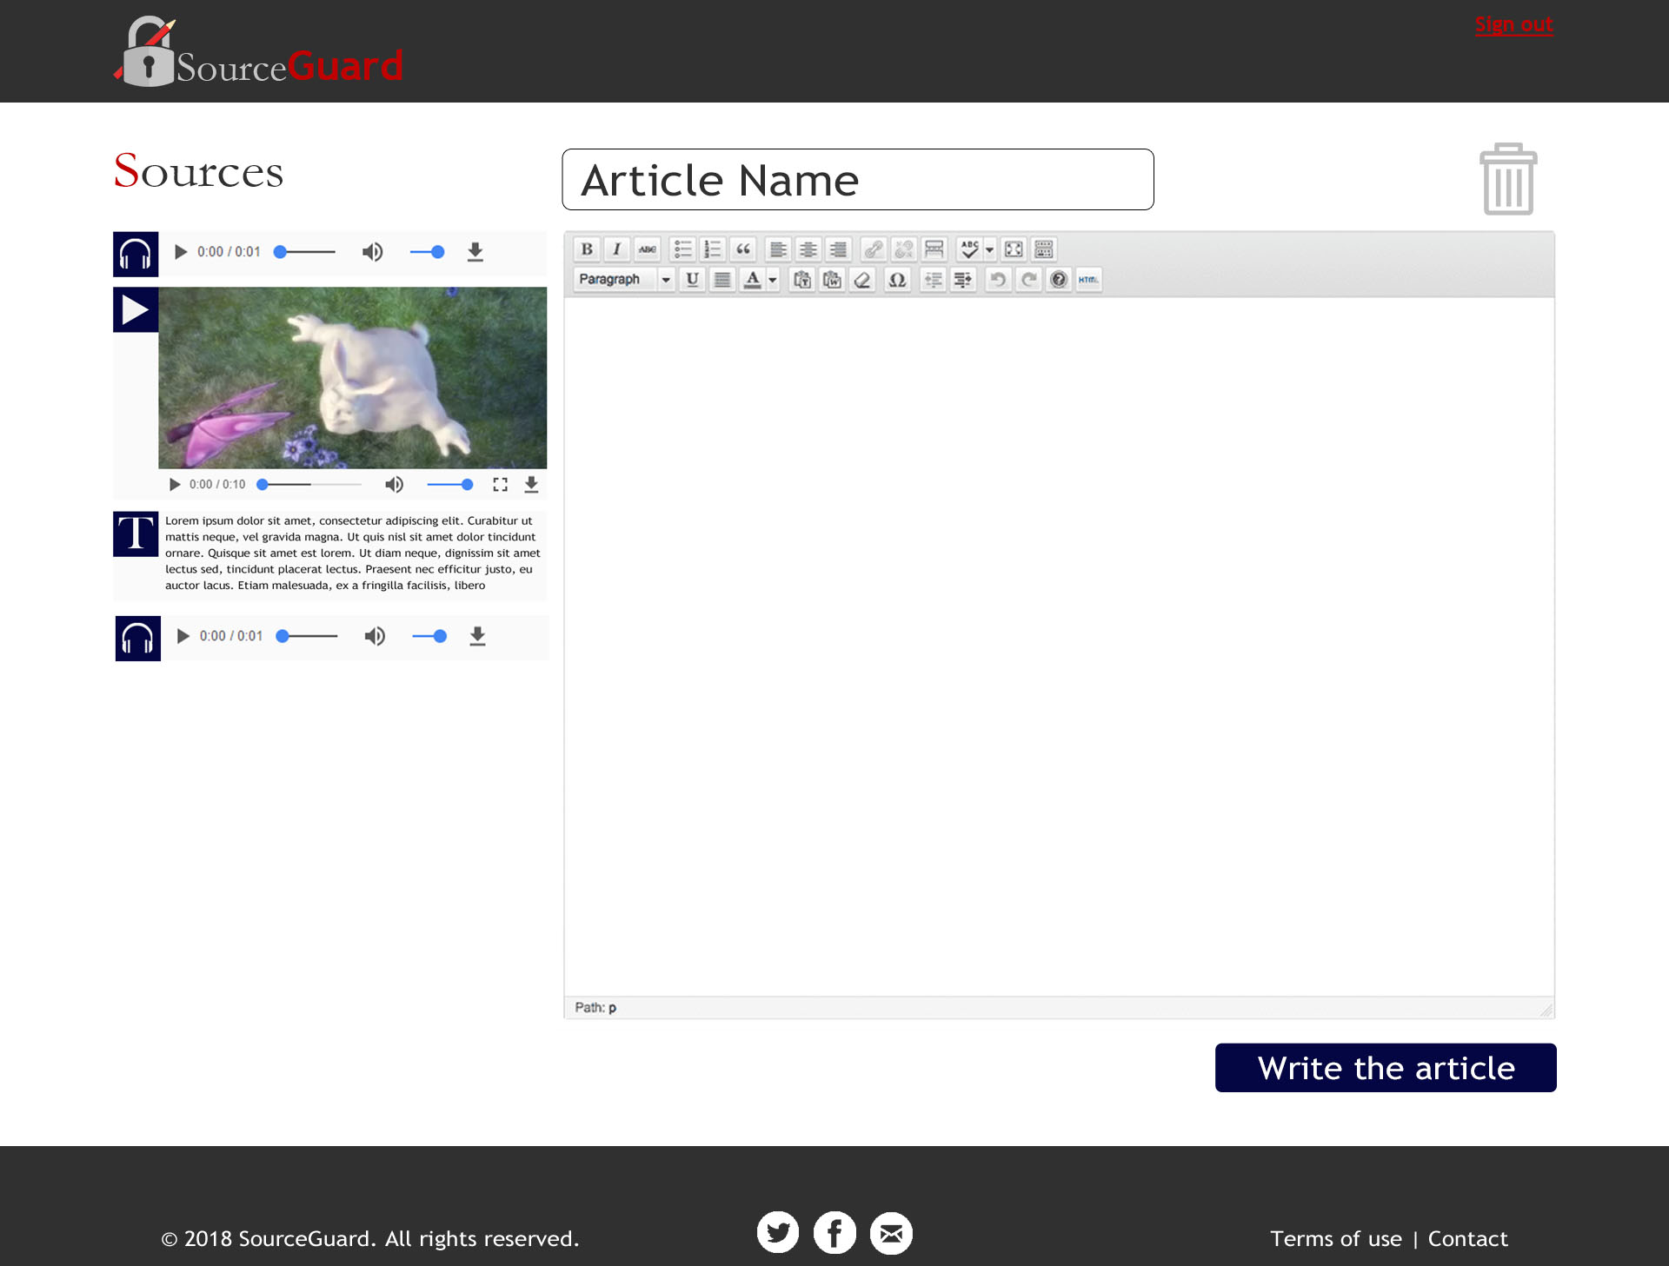Undo the last editor action
This screenshot has width=1669, height=1266.
click(998, 280)
